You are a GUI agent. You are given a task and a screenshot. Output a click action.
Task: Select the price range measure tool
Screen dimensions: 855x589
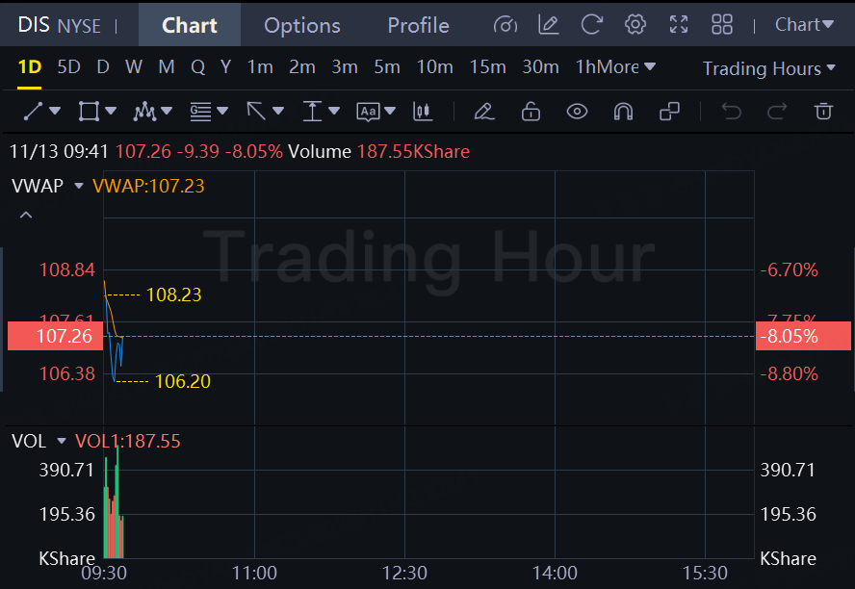tap(312, 111)
